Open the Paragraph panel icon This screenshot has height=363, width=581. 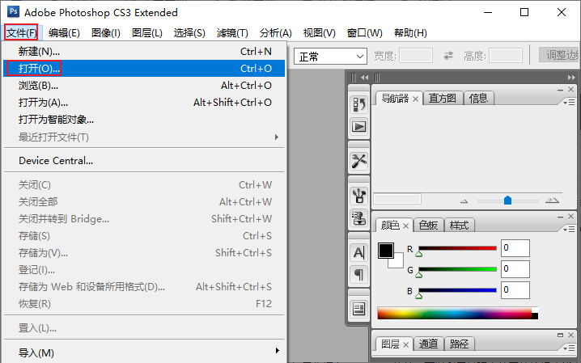click(x=359, y=275)
